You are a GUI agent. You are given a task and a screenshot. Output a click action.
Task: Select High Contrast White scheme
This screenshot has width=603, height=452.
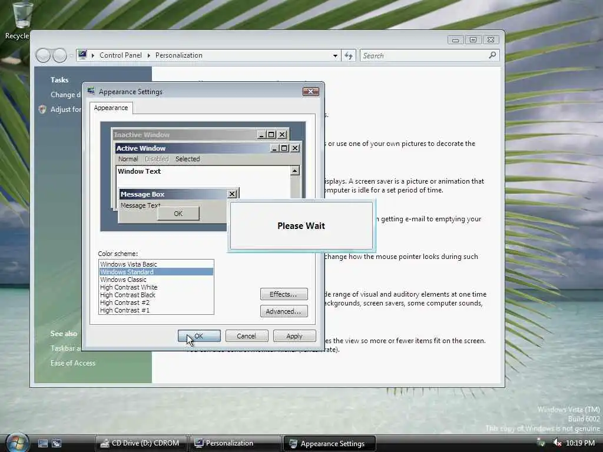[x=155, y=287]
